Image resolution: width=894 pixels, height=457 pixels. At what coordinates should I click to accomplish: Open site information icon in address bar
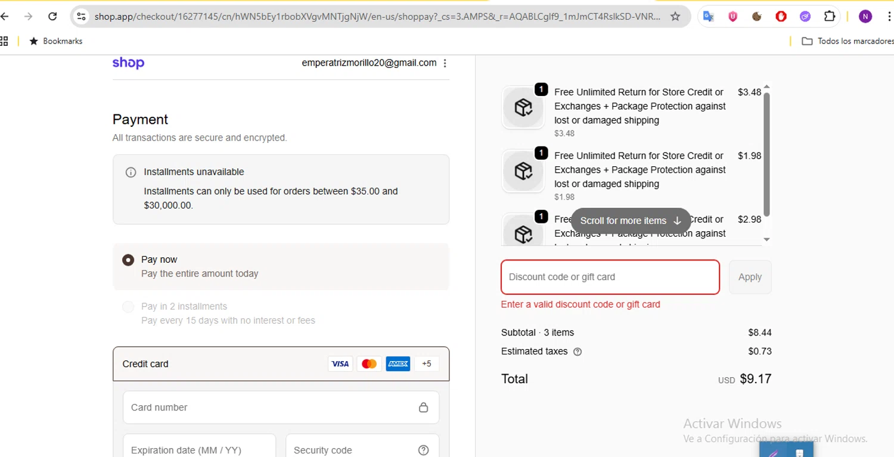point(82,17)
